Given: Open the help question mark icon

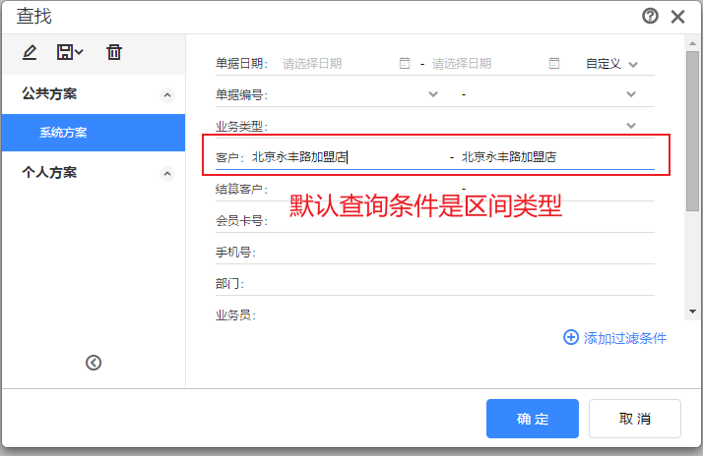Looking at the screenshot, I should coord(650,16).
